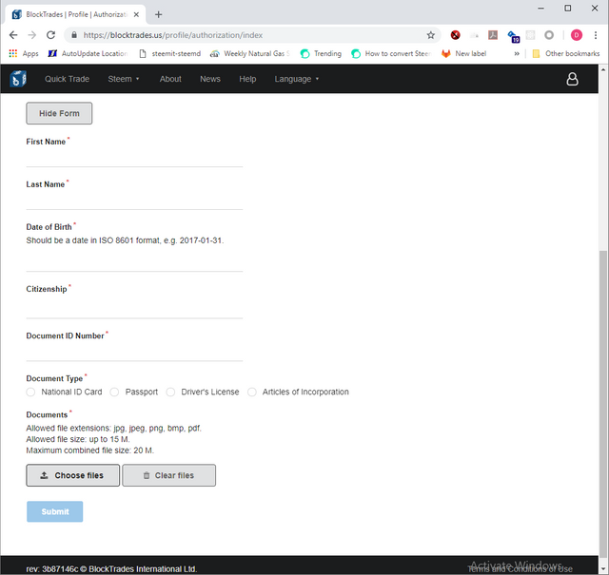Click the page vertical scrollbar thumb
609x575 pixels.
[603, 404]
